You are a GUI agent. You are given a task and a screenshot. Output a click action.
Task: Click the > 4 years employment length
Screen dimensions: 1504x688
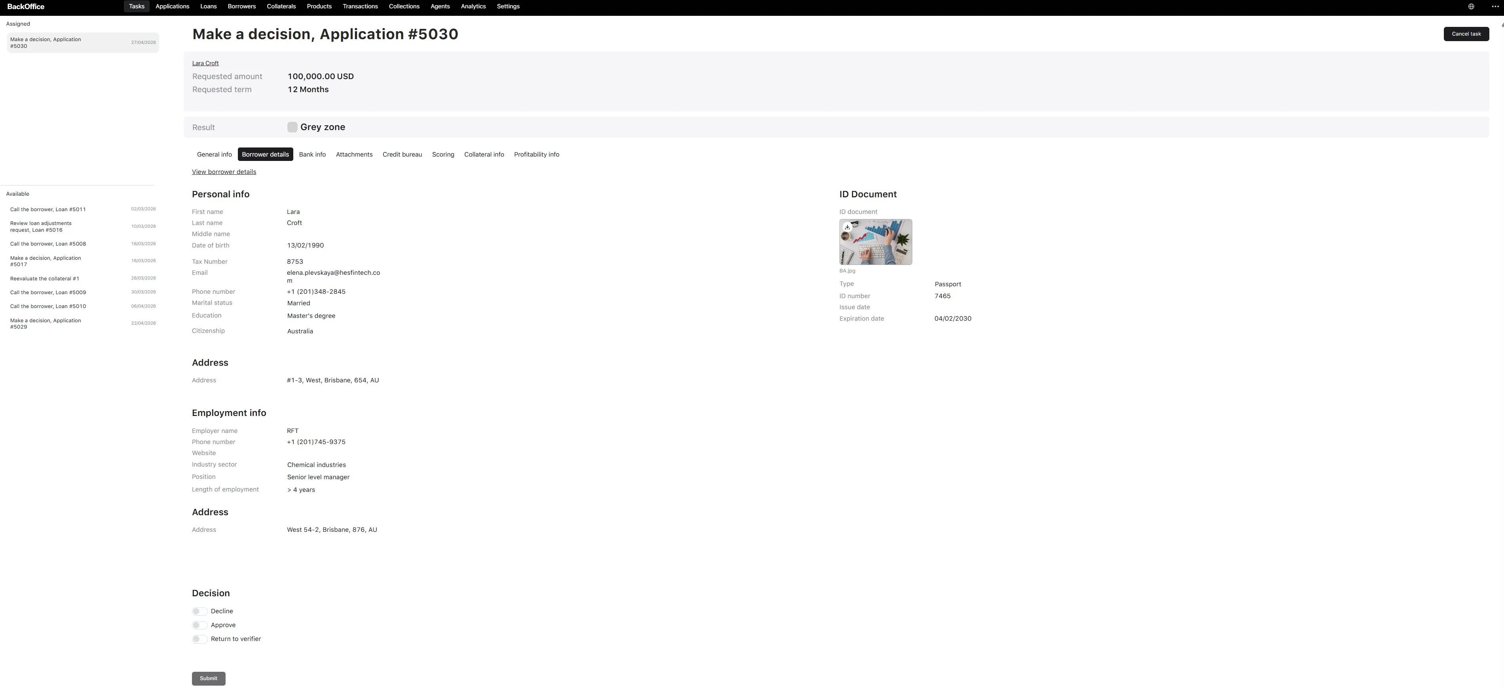point(301,490)
